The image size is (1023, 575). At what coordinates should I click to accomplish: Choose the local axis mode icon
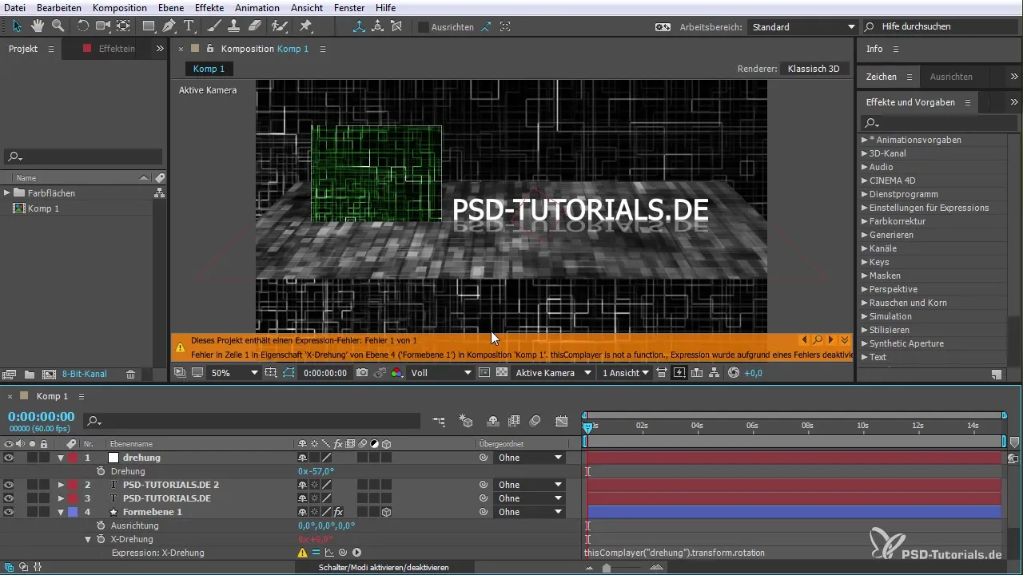tap(360, 26)
